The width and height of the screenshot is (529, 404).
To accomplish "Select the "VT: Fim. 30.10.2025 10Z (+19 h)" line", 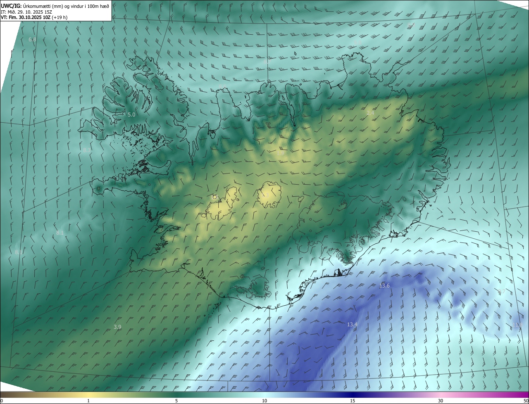I will pos(34,17).
